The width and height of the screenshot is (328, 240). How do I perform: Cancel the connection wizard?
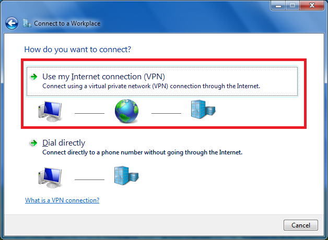click(301, 225)
